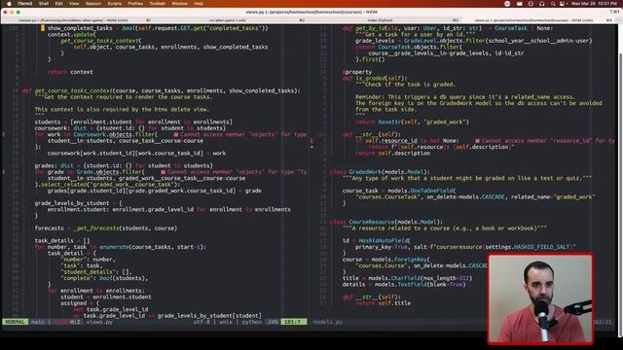Switch to the make (Python) tab
This screenshot has height=350, width=623.
pos(385,19)
